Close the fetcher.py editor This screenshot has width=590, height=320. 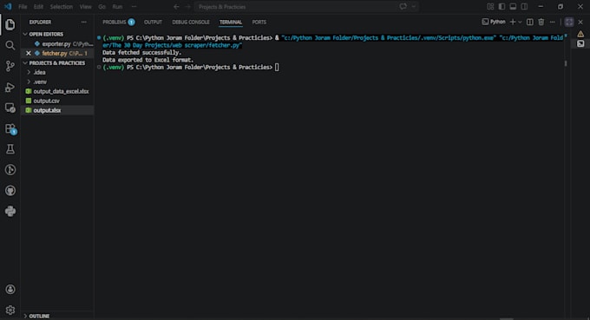(29, 54)
